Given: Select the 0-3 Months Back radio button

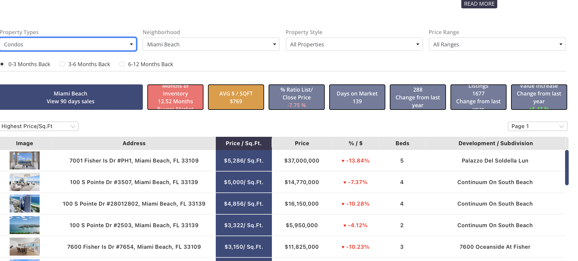Looking at the screenshot, I should coord(2,64).
